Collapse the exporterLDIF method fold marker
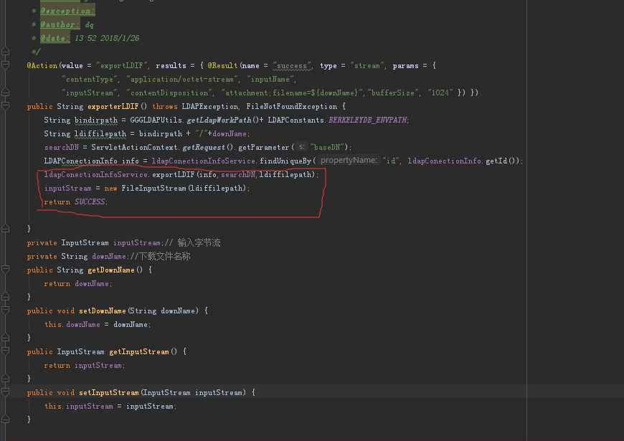Viewport: 624px width, 441px height. [5, 105]
